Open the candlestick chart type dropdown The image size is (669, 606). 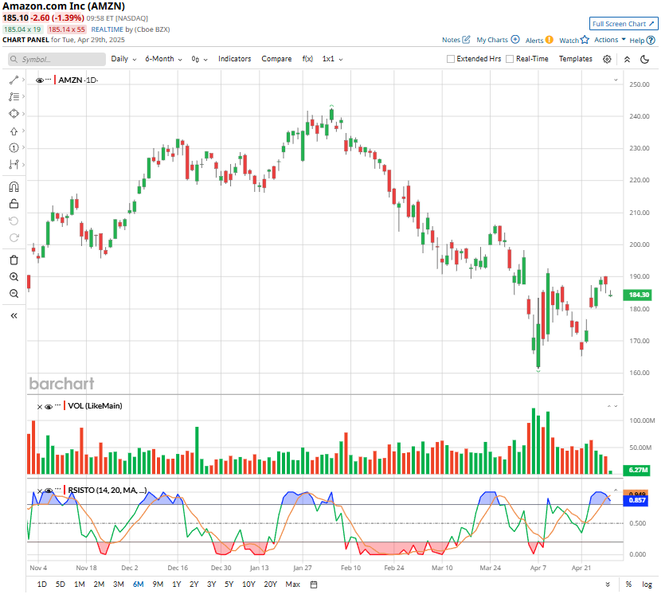[199, 59]
